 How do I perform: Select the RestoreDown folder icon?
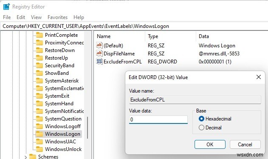pyautogui.click(x=39, y=50)
